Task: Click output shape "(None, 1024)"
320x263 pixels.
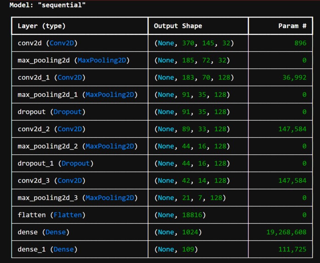Action: point(178,232)
